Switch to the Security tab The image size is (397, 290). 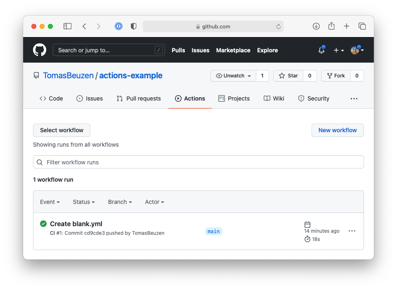[x=314, y=98]
